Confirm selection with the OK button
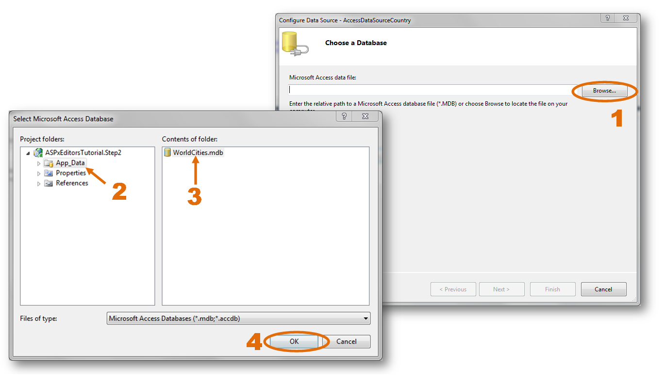This screenshot has height=383, width=665. (x=294, y=341)
